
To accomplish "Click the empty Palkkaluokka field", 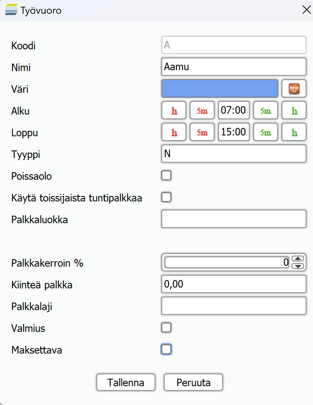I will pos(234,219).
